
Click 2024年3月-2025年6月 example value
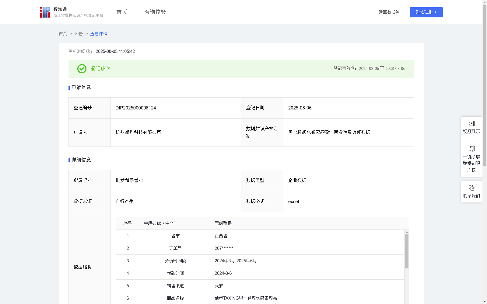236,261
